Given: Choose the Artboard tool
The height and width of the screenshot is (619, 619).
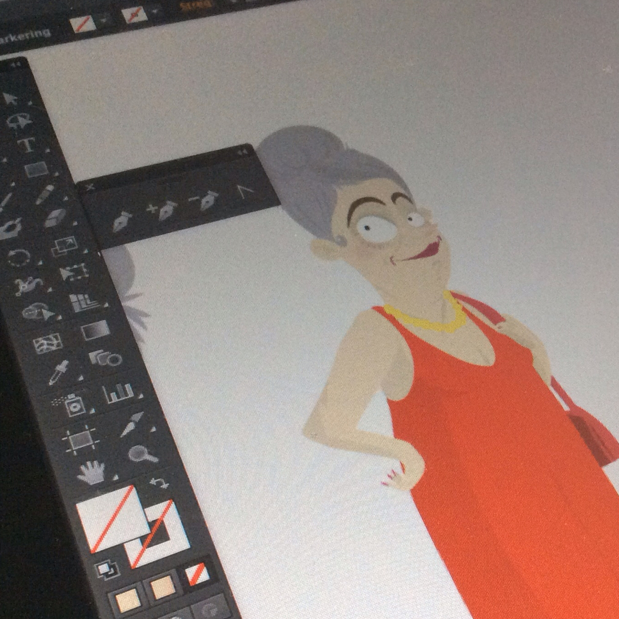Looking at the screenshot, I should (x=80, y=440).
